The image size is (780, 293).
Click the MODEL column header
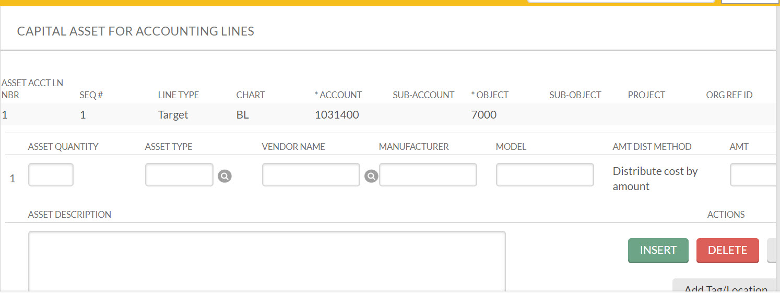[511, 147]
